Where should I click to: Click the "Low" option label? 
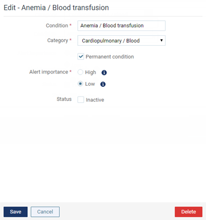pyautogui.click(x=90, y=84)
